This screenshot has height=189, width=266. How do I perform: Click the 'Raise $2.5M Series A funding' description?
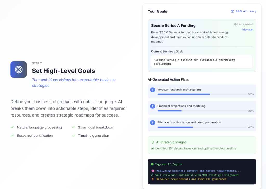tap(190, 37)
